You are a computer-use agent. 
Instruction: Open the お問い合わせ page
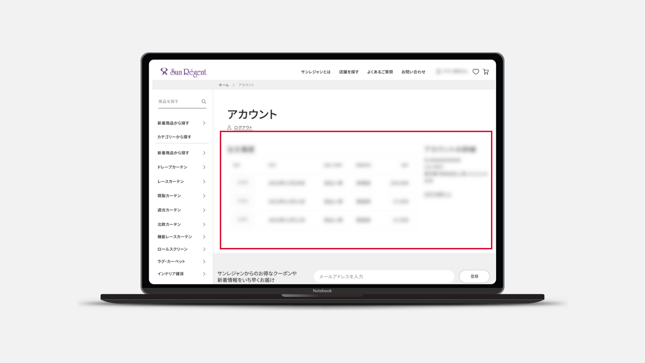pos(413,72)
